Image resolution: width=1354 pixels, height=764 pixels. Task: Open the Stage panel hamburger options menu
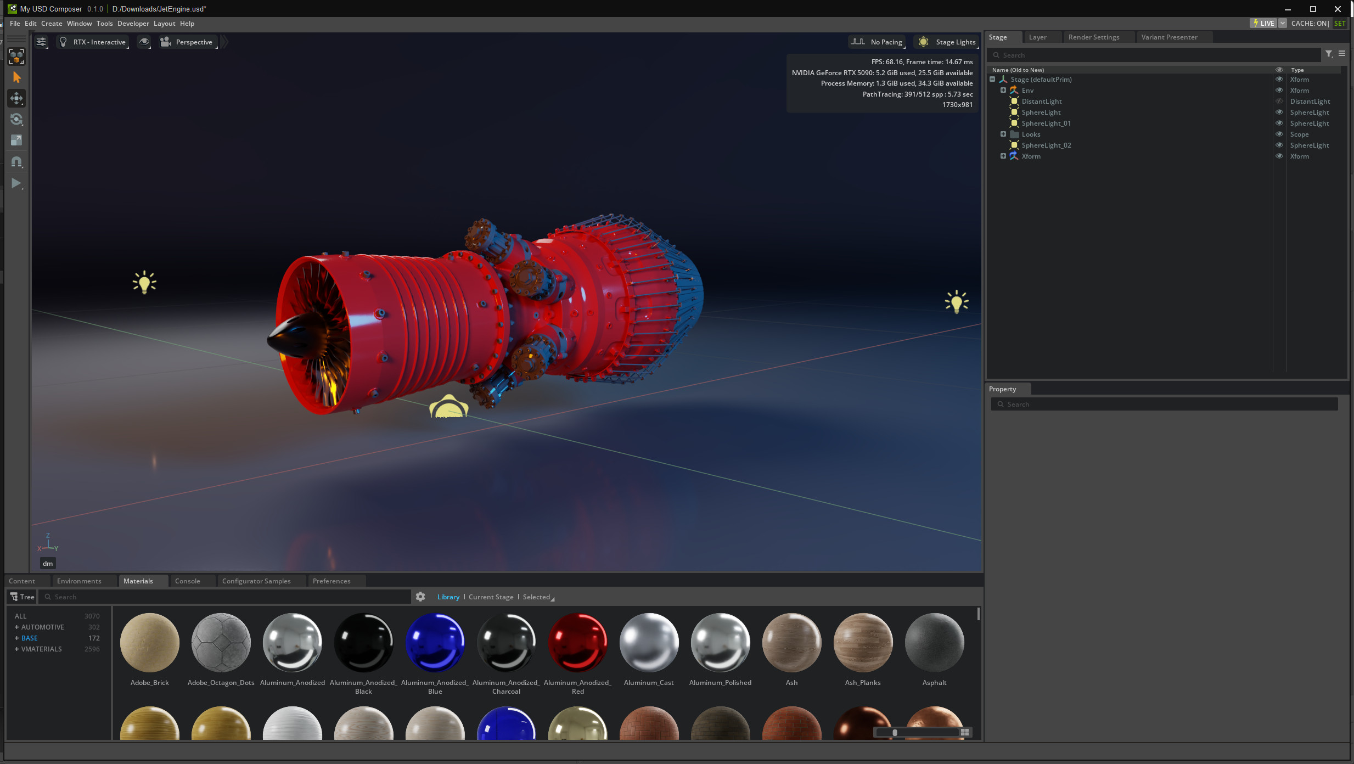point(1342,54)
